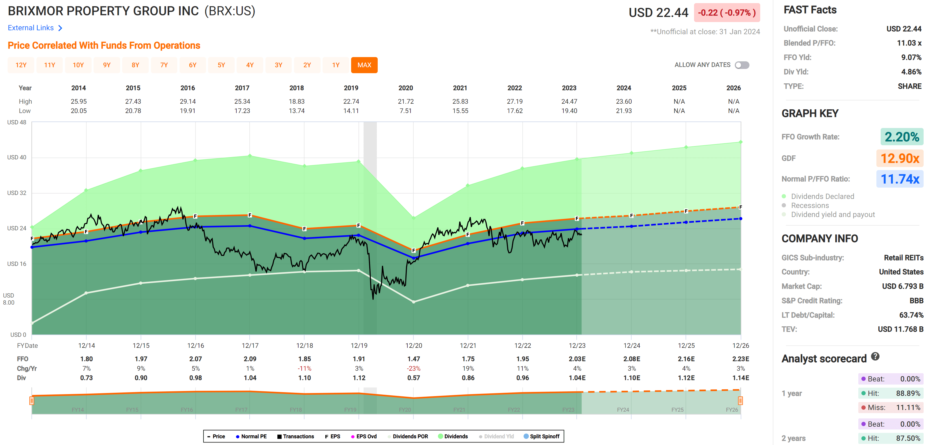927x445 pixels.
Task: Open External Links
Action: [31, 28]
